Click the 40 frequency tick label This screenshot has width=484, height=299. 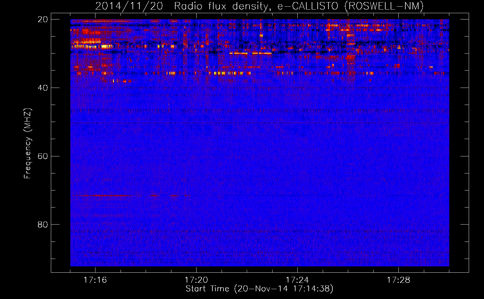pyautogui.click(x=43, y=88)
